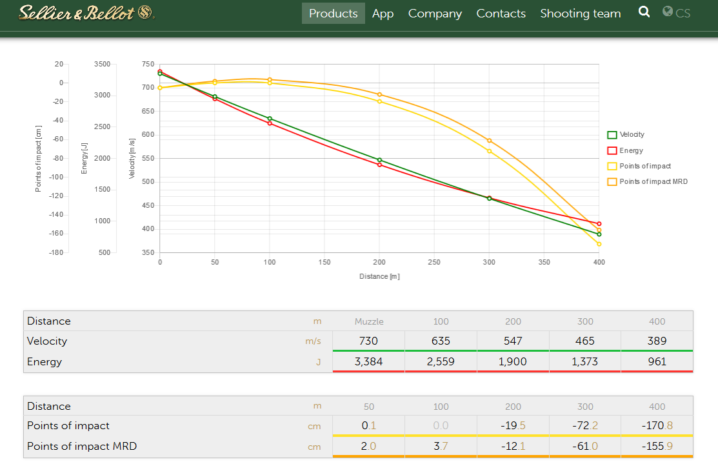Click the green Velocity legend swatch
718x475 pixels.
pyautogui.click(x=612, y=135)
